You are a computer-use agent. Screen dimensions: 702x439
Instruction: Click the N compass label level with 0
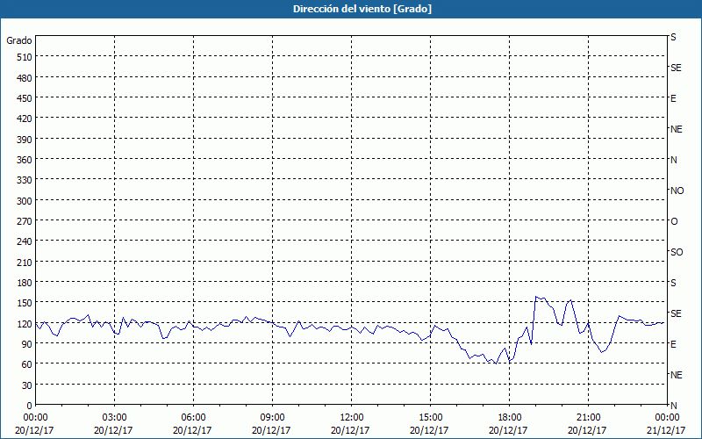(x=673, y=406)
